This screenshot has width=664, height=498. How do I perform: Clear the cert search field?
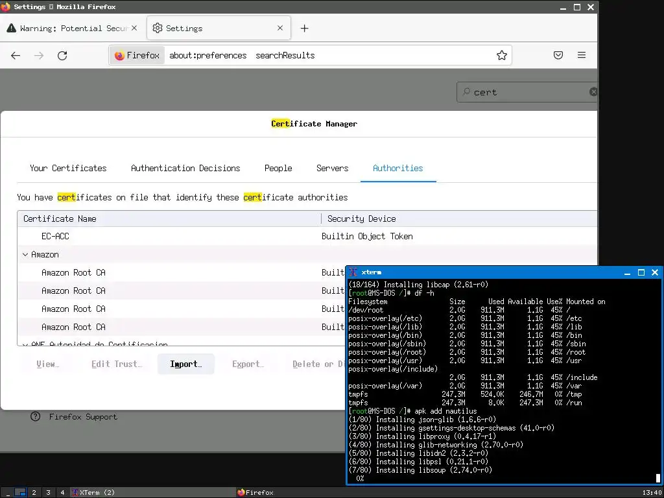(x=593, y=92)
